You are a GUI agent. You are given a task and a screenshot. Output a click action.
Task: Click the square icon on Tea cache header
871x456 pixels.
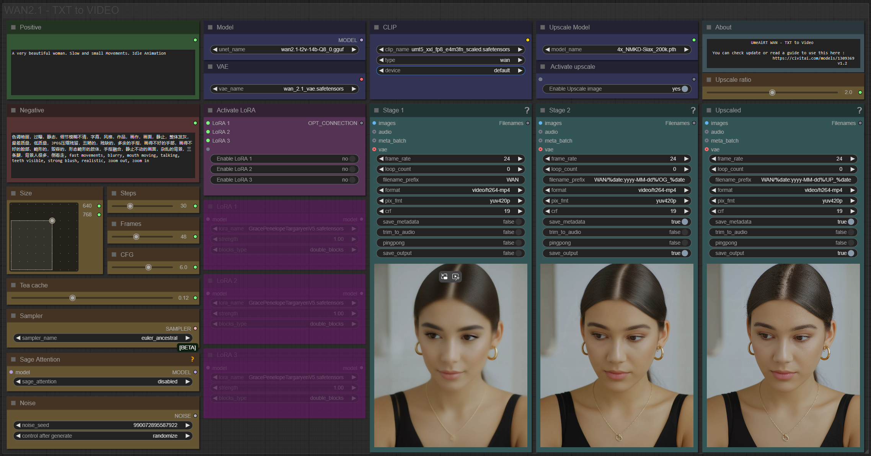click(13, 285)
